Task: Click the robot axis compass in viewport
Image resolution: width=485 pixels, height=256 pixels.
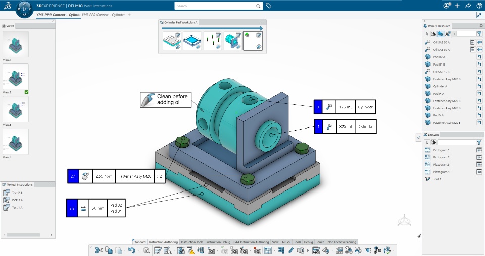Action: pyautogui.click(x=404, y=220)
